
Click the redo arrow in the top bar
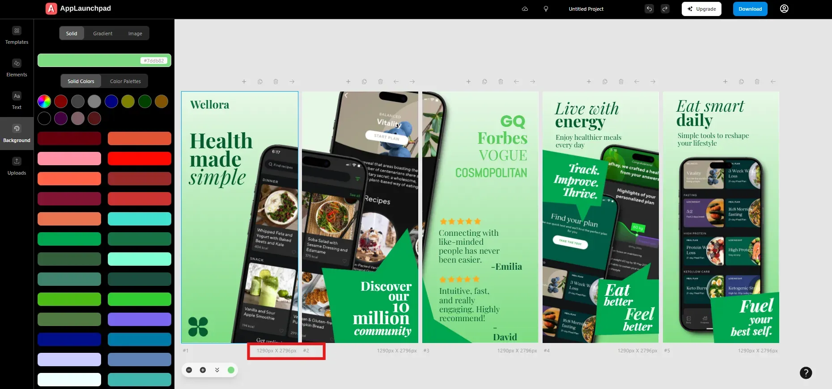[665, 9]
